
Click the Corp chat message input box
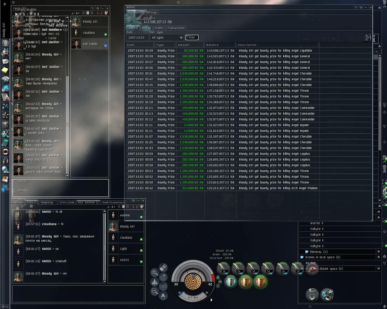(78, 293)
